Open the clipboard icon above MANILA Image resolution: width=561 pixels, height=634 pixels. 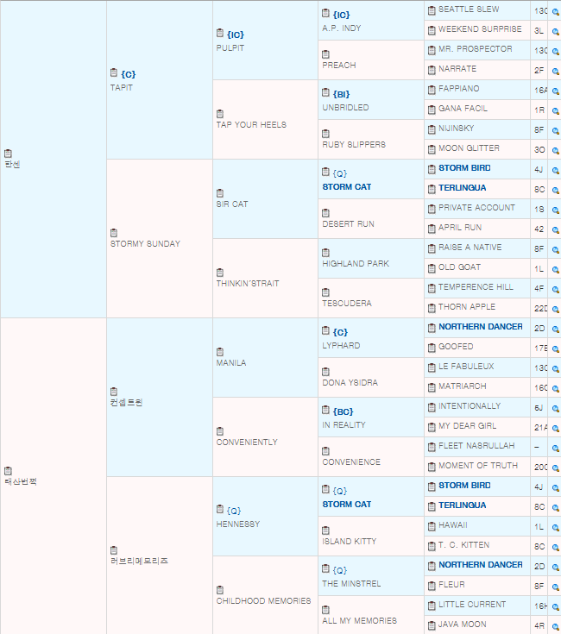click(x=219, y=352)
